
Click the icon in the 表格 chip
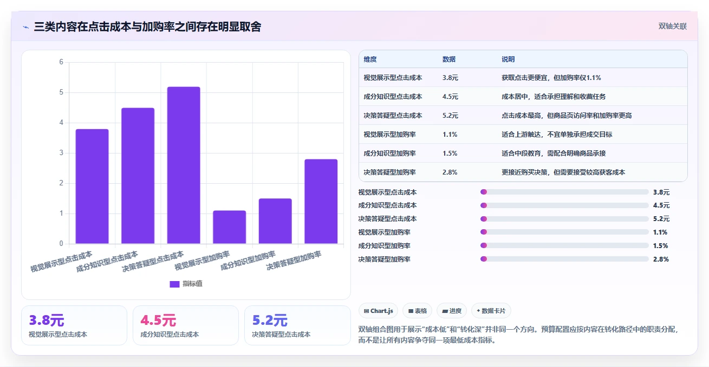coord(411,311)
